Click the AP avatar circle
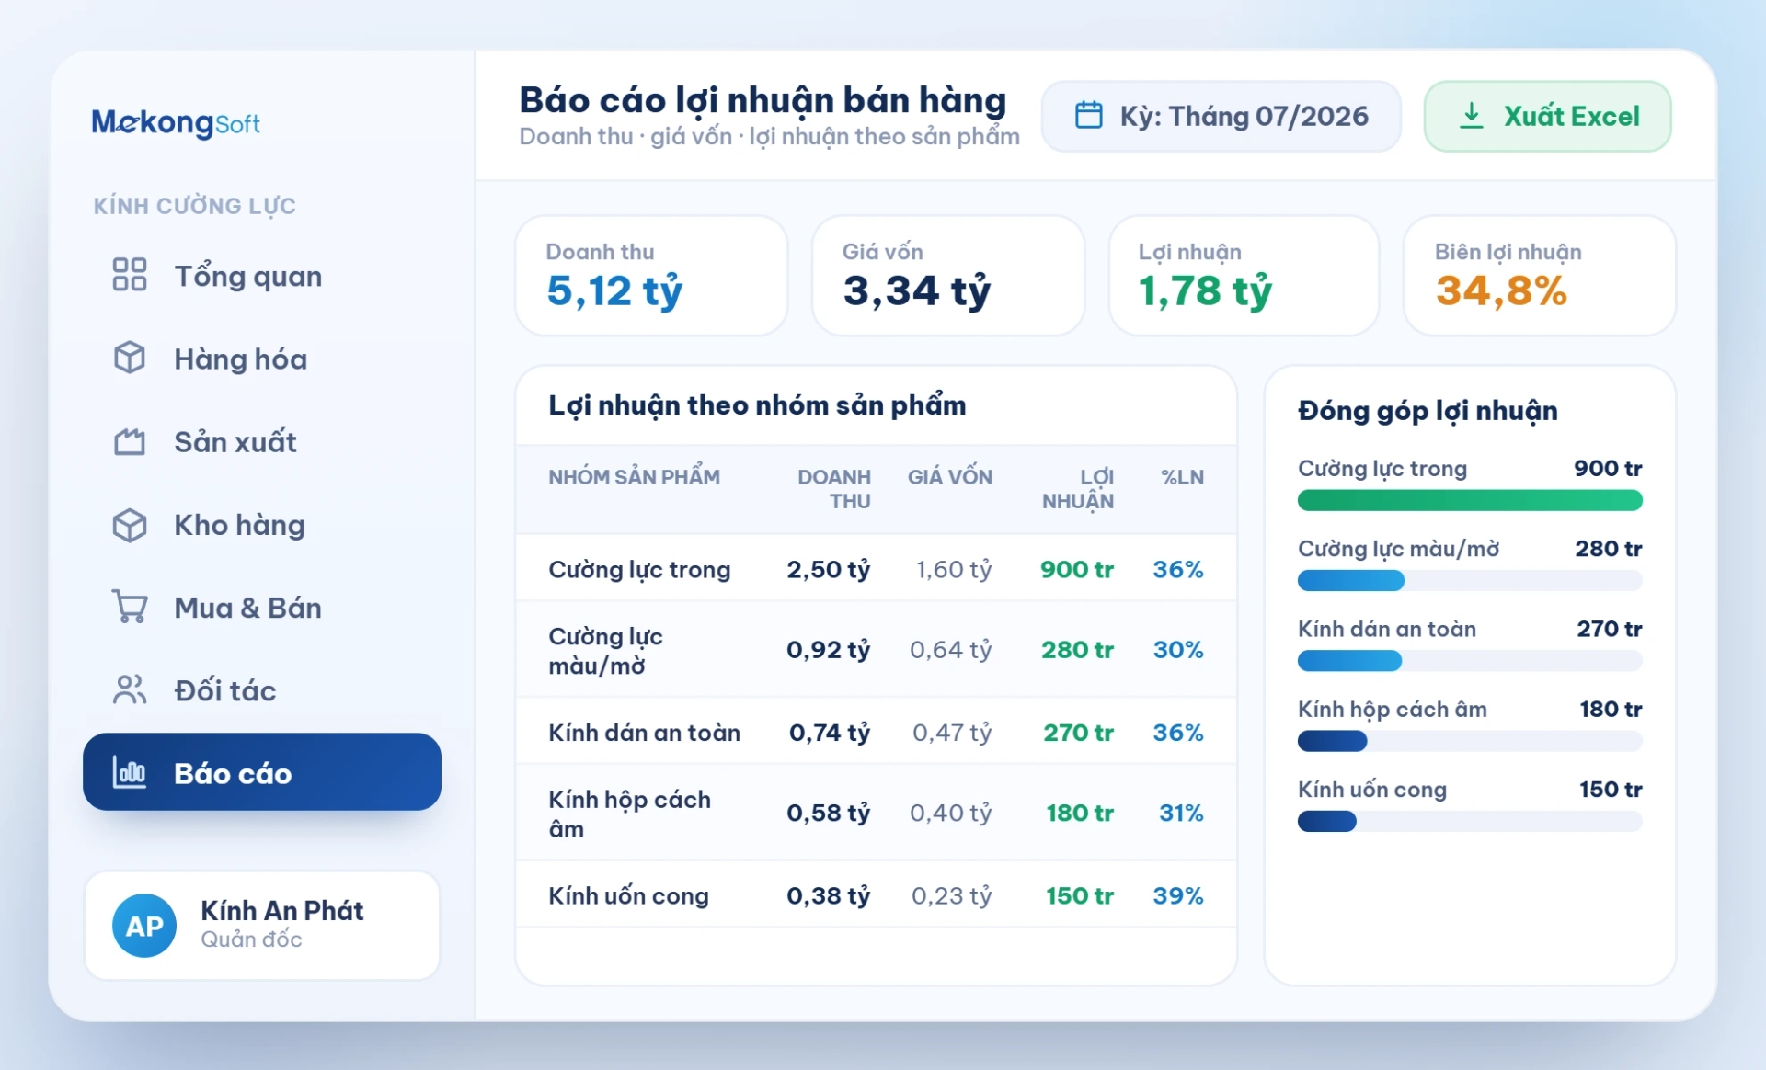The height and width of the screenshot is (1070, 1766). pos(144,926)
